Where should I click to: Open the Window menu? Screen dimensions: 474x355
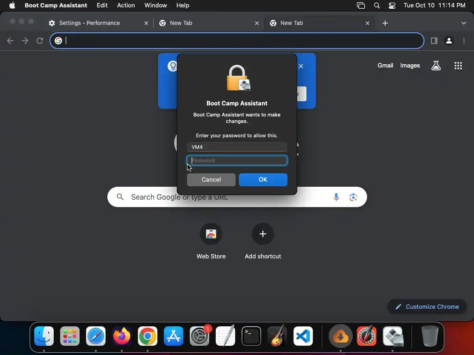click(x=156, y=6)
